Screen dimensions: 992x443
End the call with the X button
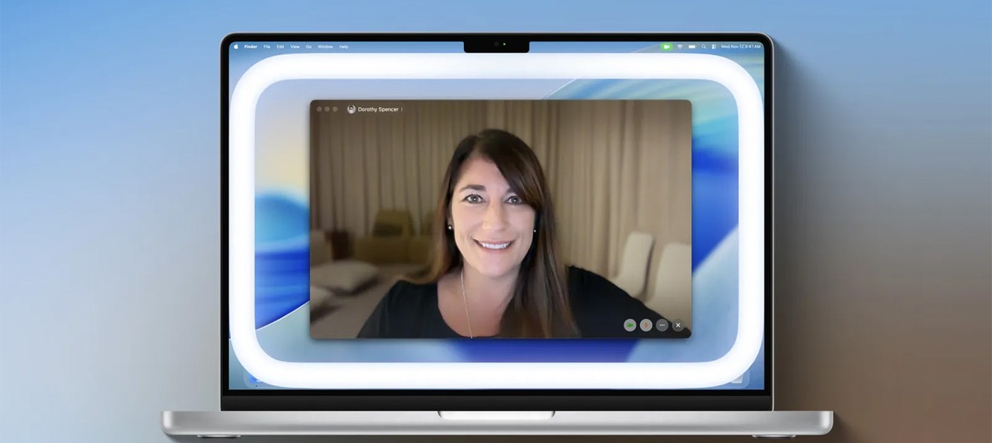[678, 325]
